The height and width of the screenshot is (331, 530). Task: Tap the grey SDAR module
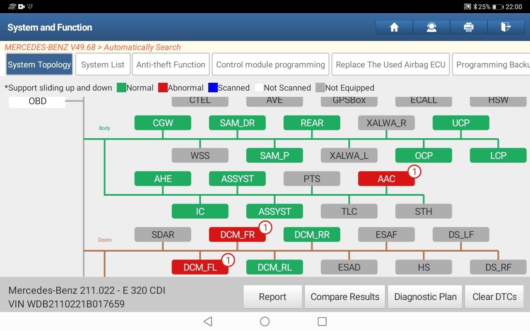pyautogui.click(x=163, y=235)
